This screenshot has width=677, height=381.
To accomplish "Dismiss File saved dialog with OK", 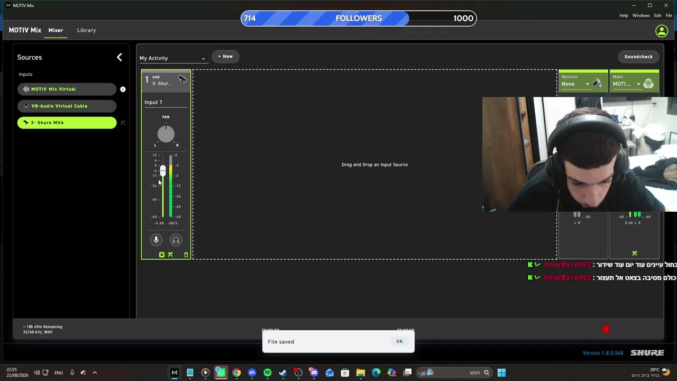I will click(x=399, y=341).
